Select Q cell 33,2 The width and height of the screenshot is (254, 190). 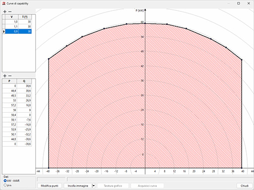(x=24, y=95)
